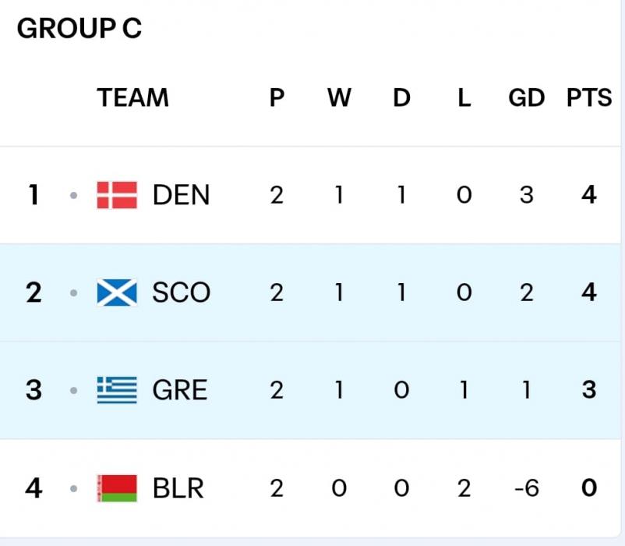Click the grey dot beside BLR
Viewport: 625px width, 546px height.
pos(73,489)
